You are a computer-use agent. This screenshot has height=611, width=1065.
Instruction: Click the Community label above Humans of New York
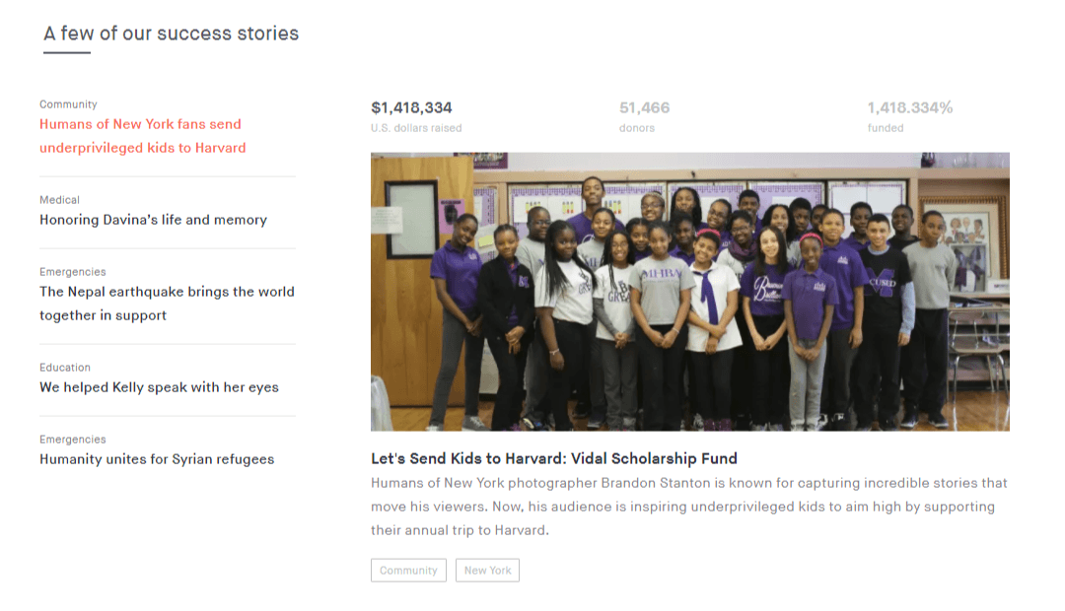69,104
